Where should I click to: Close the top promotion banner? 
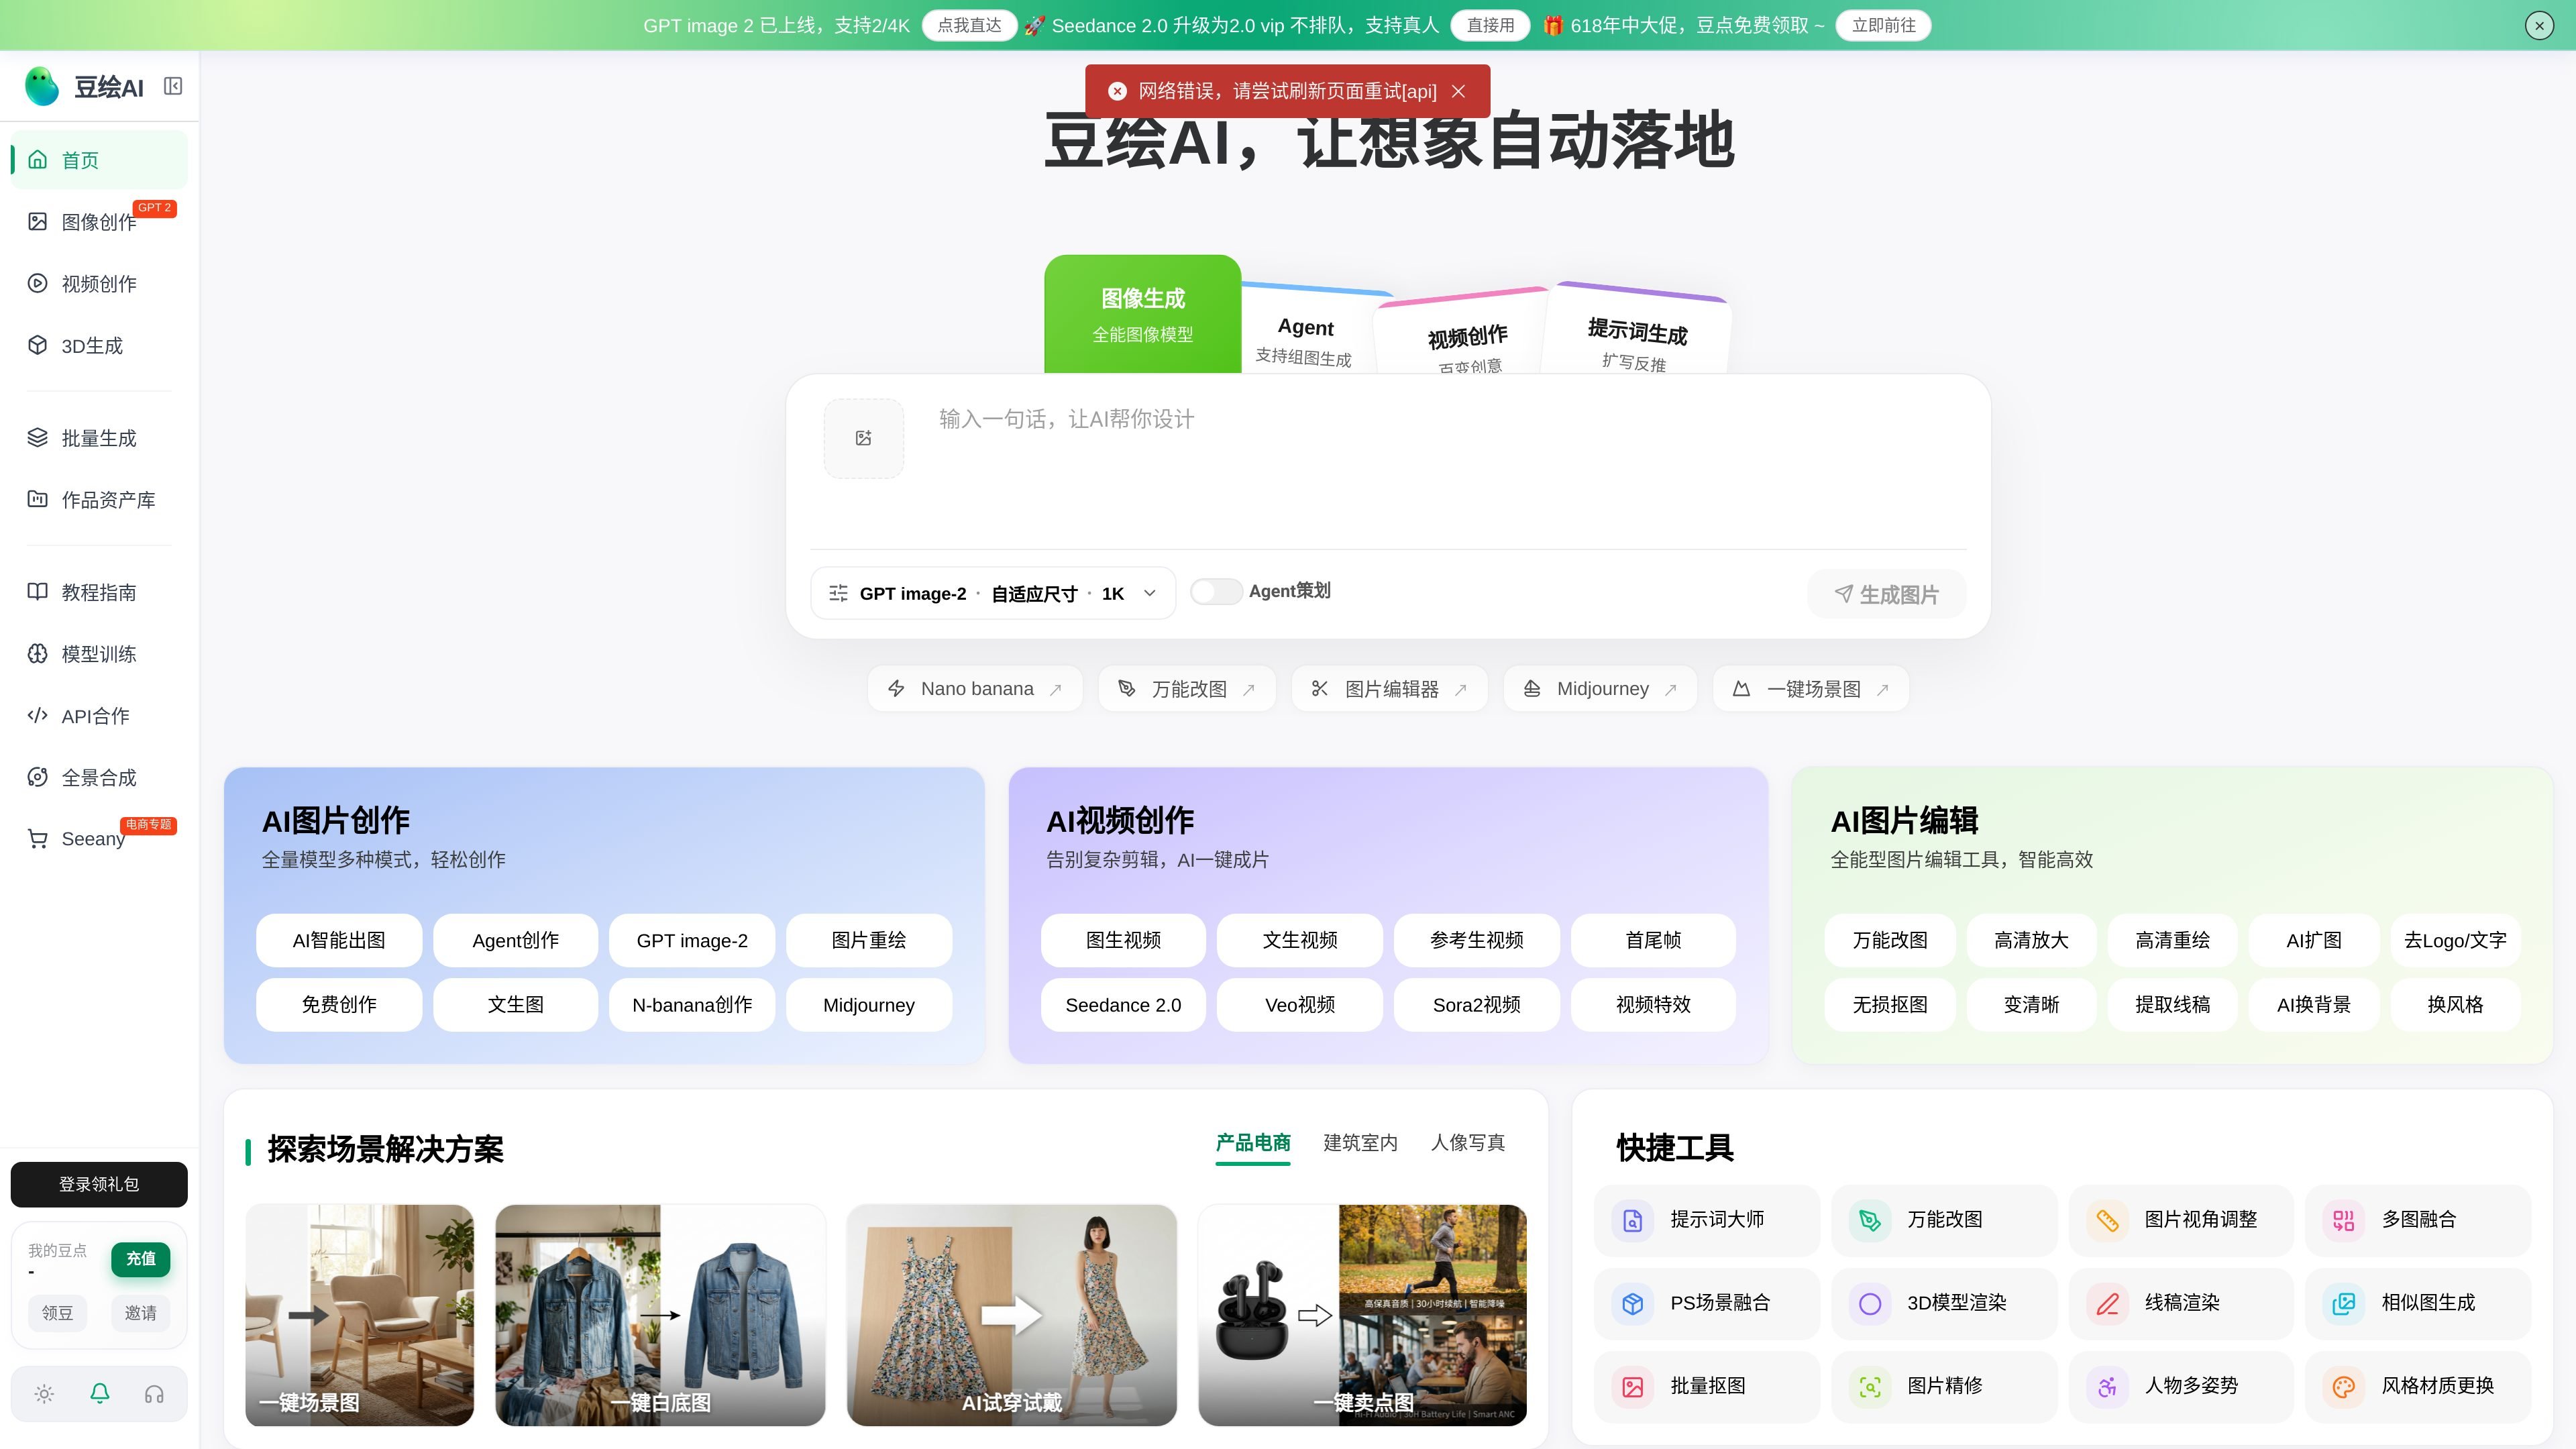pos(2539,25)
